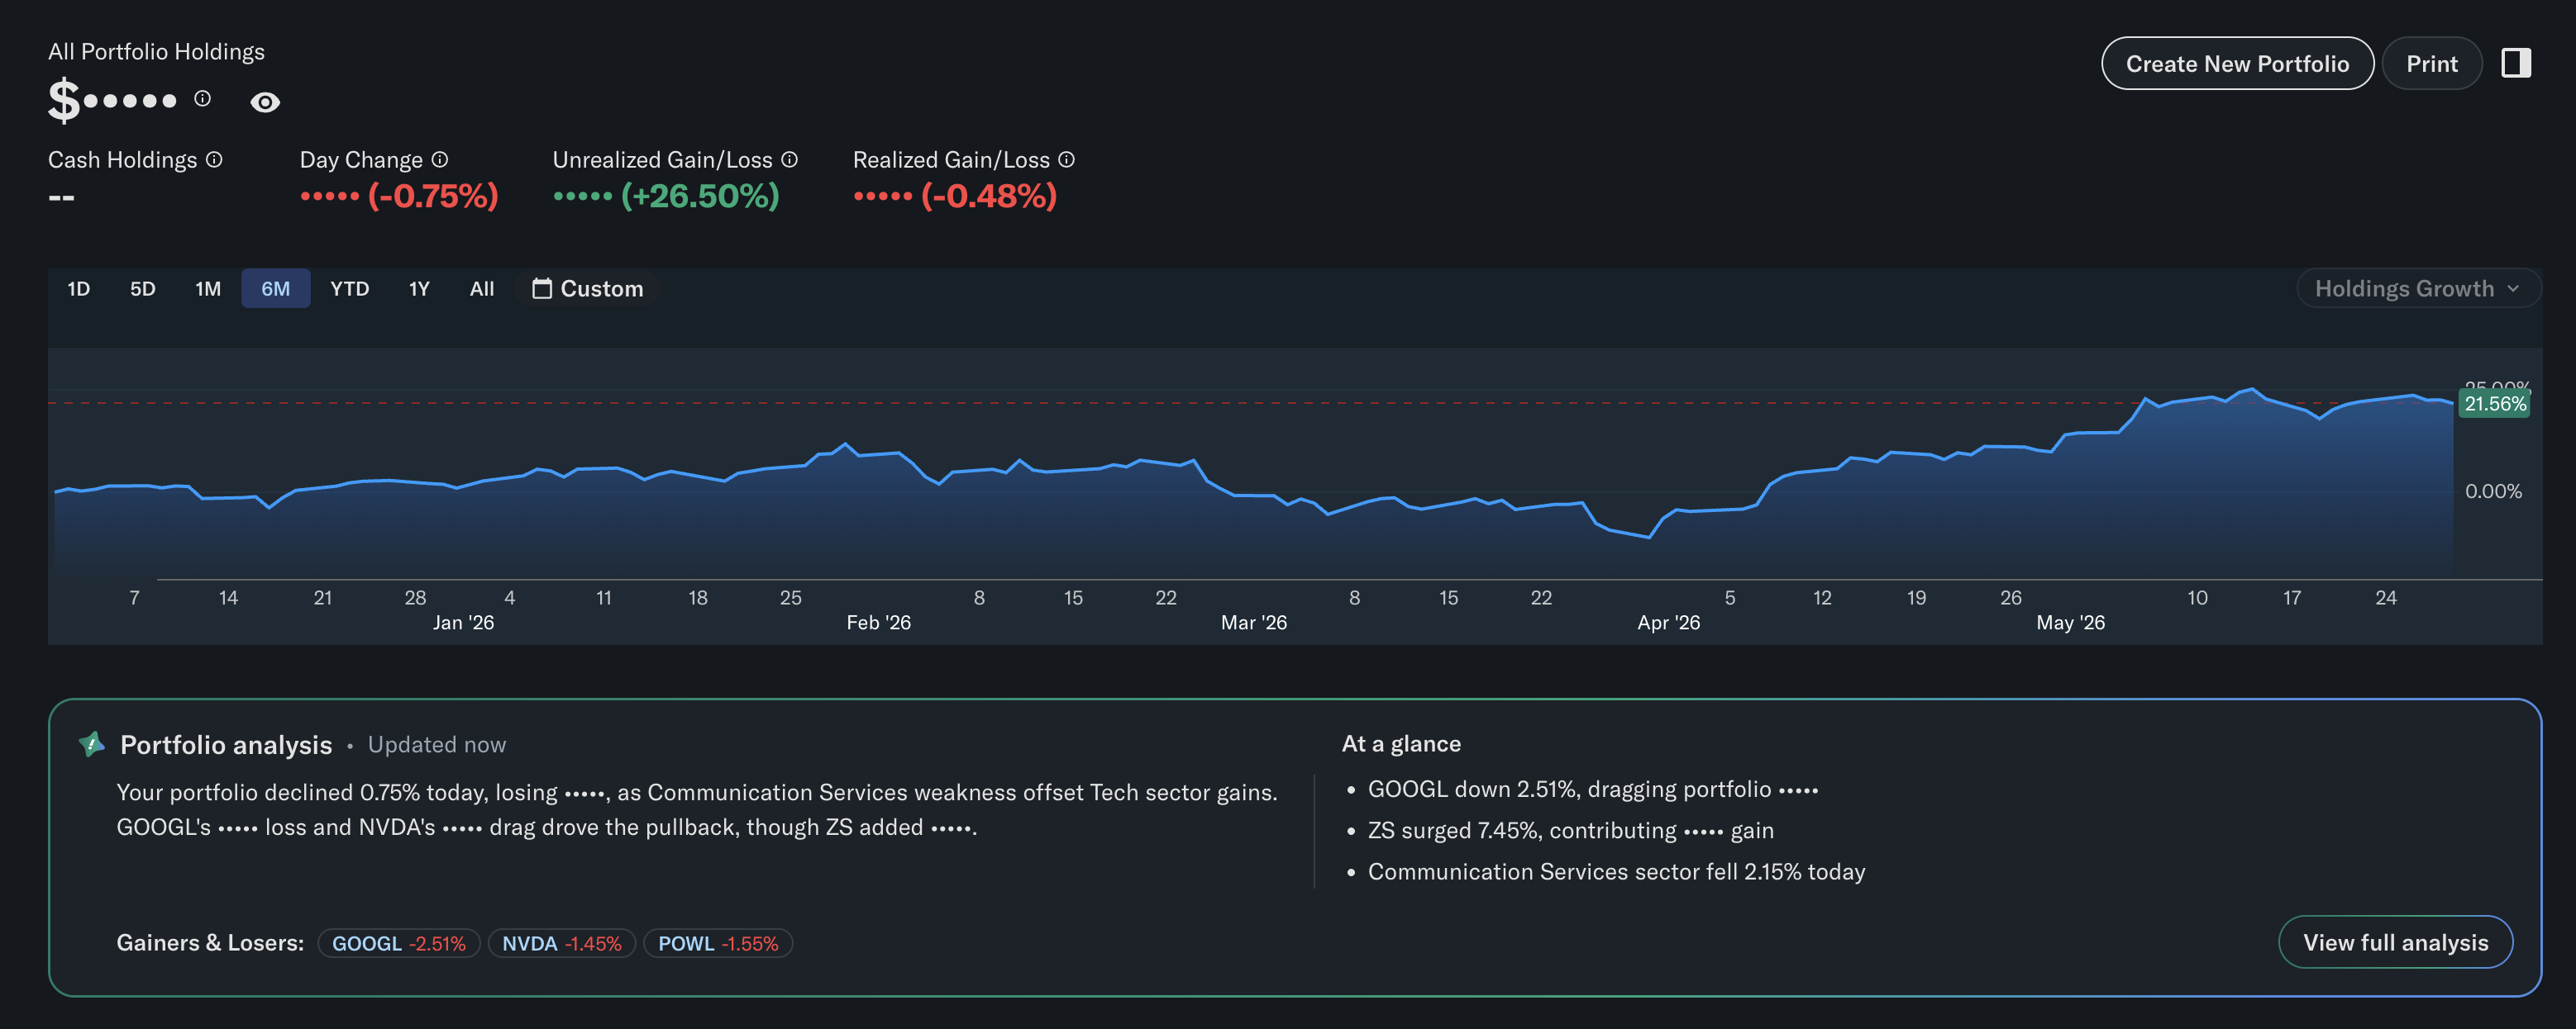Viewport: 2576px width, 1029px height.
Task: Click Day Change info icon
Action: click(440, 160)
